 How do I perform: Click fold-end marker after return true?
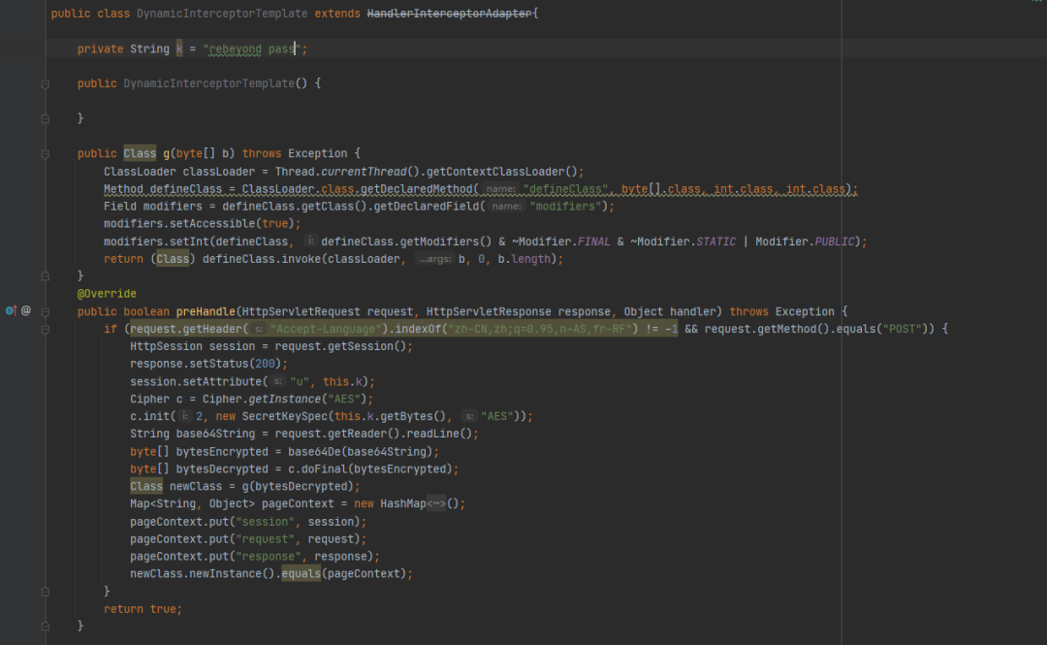46,627
